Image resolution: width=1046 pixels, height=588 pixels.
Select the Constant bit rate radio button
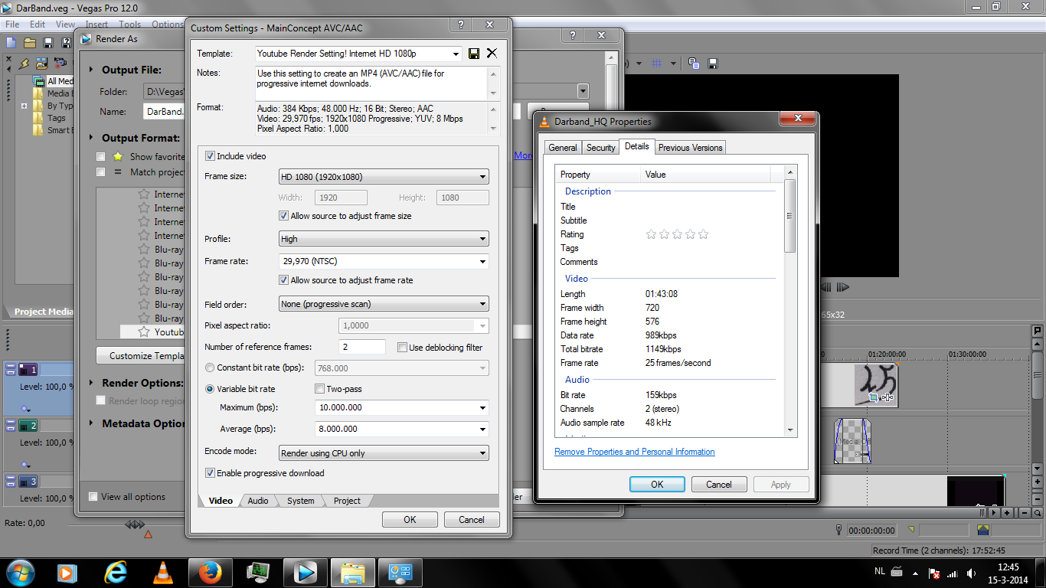click(x=210, y=368)
